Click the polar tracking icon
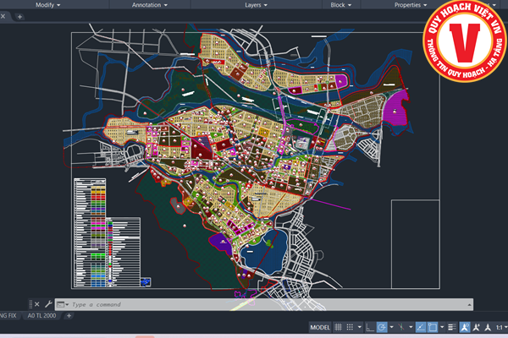This screenshot has width=508, height=338. pyautogui.click(x=382, y=327)
